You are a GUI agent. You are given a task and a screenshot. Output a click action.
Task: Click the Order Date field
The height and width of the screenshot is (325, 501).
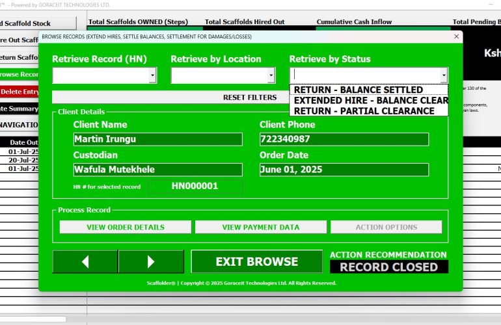344,170
